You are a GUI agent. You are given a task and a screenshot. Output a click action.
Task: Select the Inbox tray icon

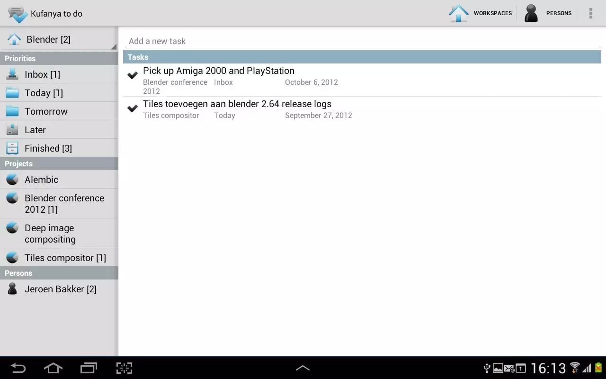coord(12,74)
